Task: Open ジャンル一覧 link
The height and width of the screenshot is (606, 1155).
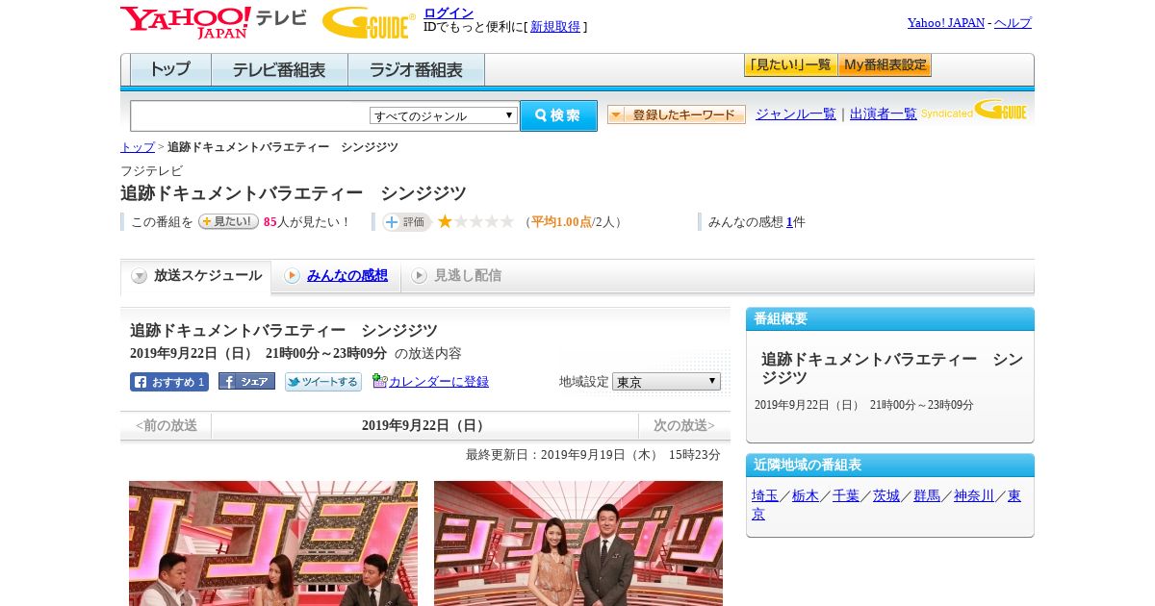Action: (796, 114)
